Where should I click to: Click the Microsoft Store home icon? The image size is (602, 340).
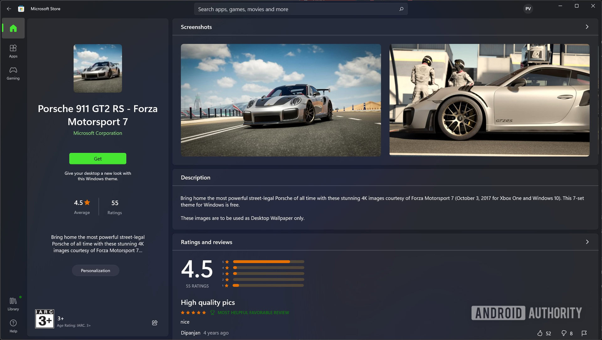pos(13,28)
